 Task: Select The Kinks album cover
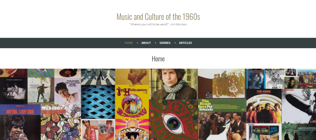pyautogui.click(x=264, y=106)
